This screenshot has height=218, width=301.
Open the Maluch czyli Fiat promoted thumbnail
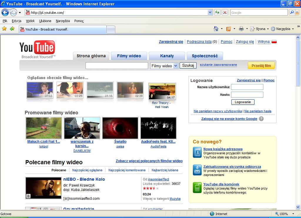click(44, 128)
